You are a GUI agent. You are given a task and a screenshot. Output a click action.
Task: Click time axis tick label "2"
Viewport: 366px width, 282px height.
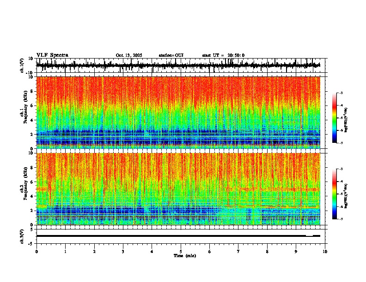click(x=94, y=252)
